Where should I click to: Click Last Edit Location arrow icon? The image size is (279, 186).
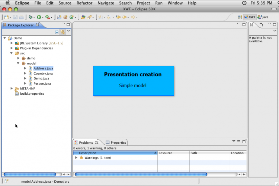coord(118,17)
